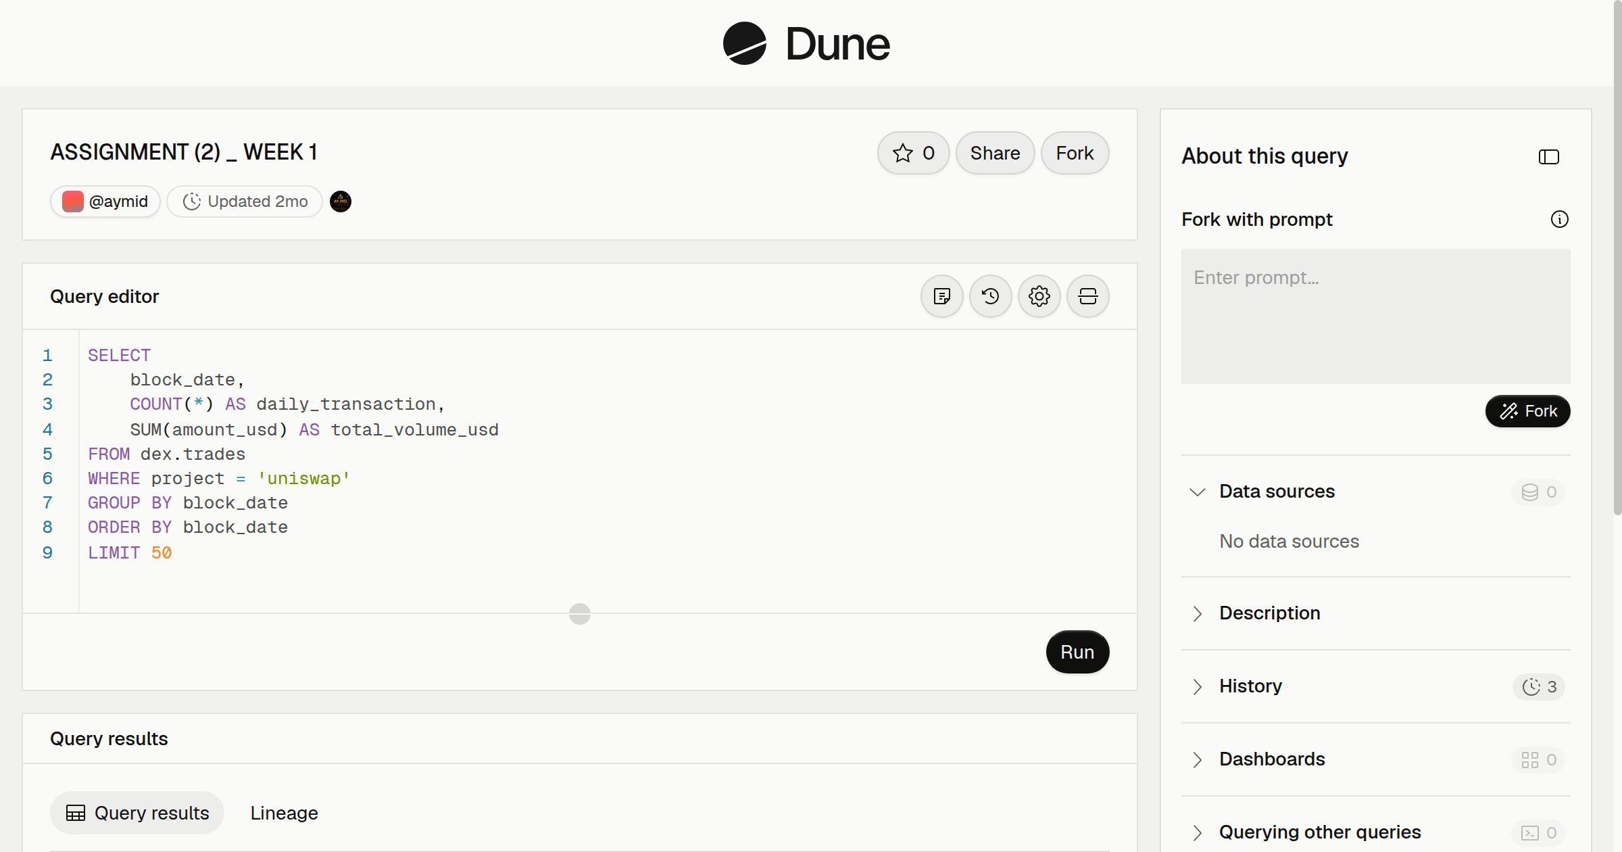Click the 'uniswap' string in the query

click(x=303, y=479)
